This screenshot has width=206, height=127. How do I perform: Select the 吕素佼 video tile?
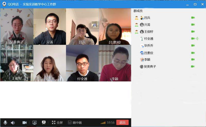pos(115,27)
